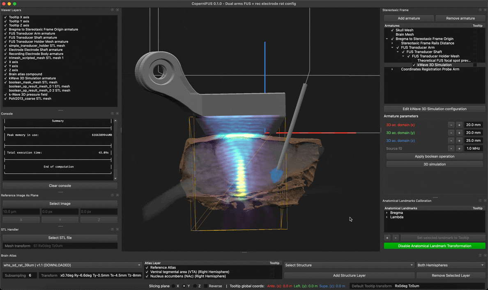Viewport: 488px width, 290px height.
Task: Float the Brain Atlas panel
Action: tap(480, 255)
